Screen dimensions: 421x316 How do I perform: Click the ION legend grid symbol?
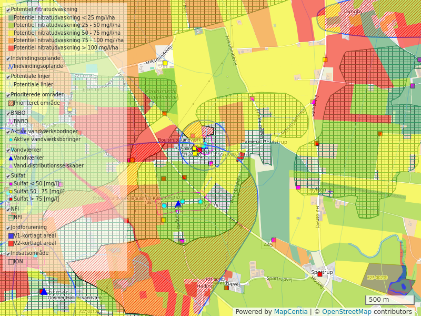[11, 261]
